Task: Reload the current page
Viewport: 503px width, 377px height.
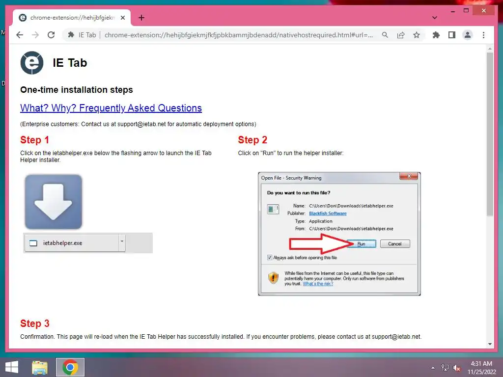Action: tap(51, 35)
